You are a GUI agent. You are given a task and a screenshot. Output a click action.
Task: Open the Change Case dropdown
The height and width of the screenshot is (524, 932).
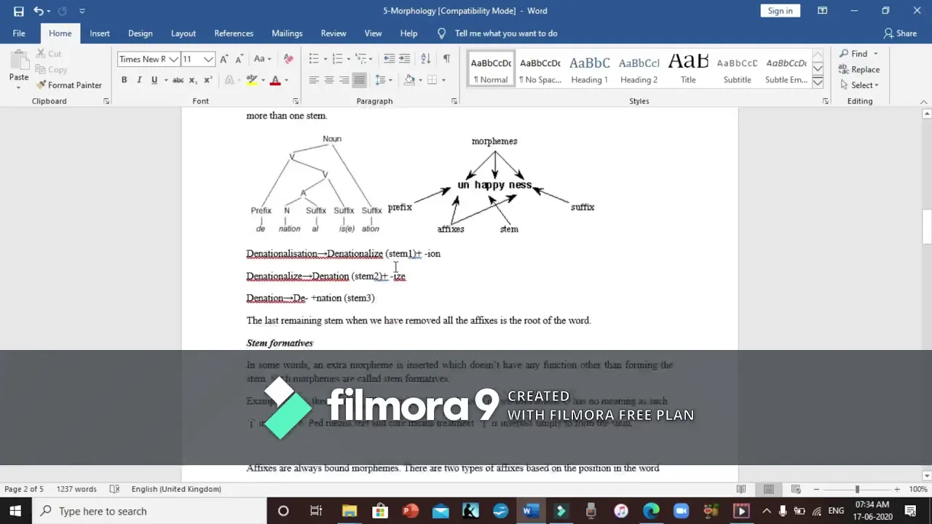[262, 59]
